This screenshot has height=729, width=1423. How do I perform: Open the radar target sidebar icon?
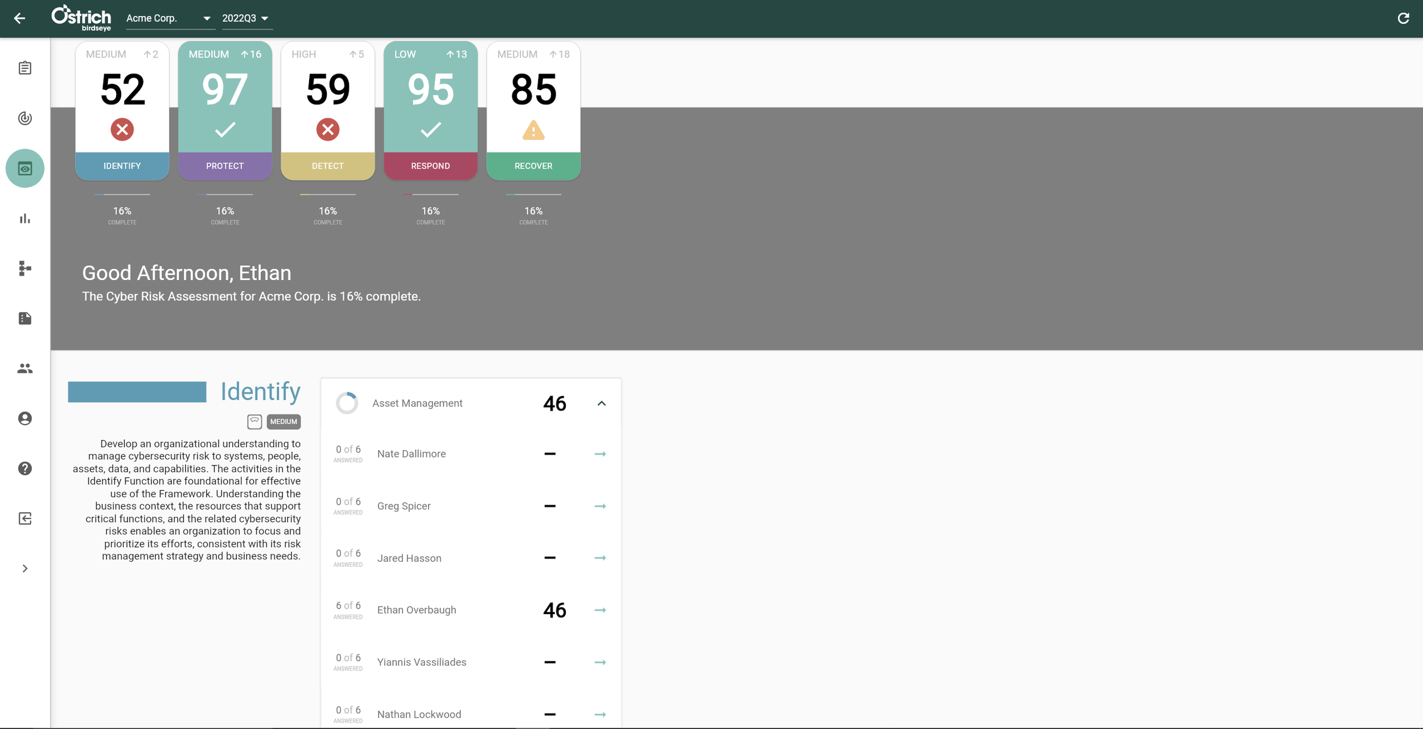pyautogui.click(x=25, y=118)
